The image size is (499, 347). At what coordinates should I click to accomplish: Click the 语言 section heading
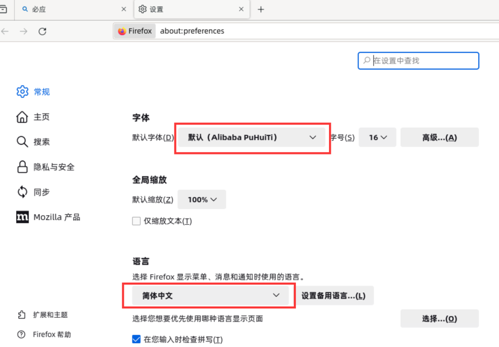pyautogui.click(x=141, y=261)
